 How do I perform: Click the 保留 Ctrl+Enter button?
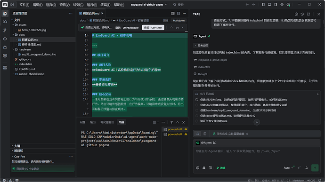153,28
